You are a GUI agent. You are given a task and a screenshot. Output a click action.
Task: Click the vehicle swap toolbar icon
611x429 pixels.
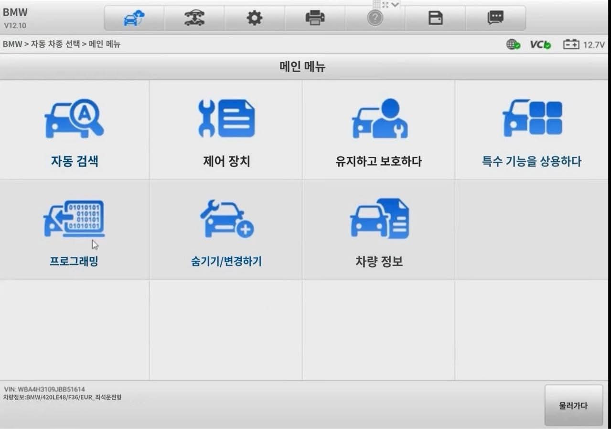coord(194,18)
